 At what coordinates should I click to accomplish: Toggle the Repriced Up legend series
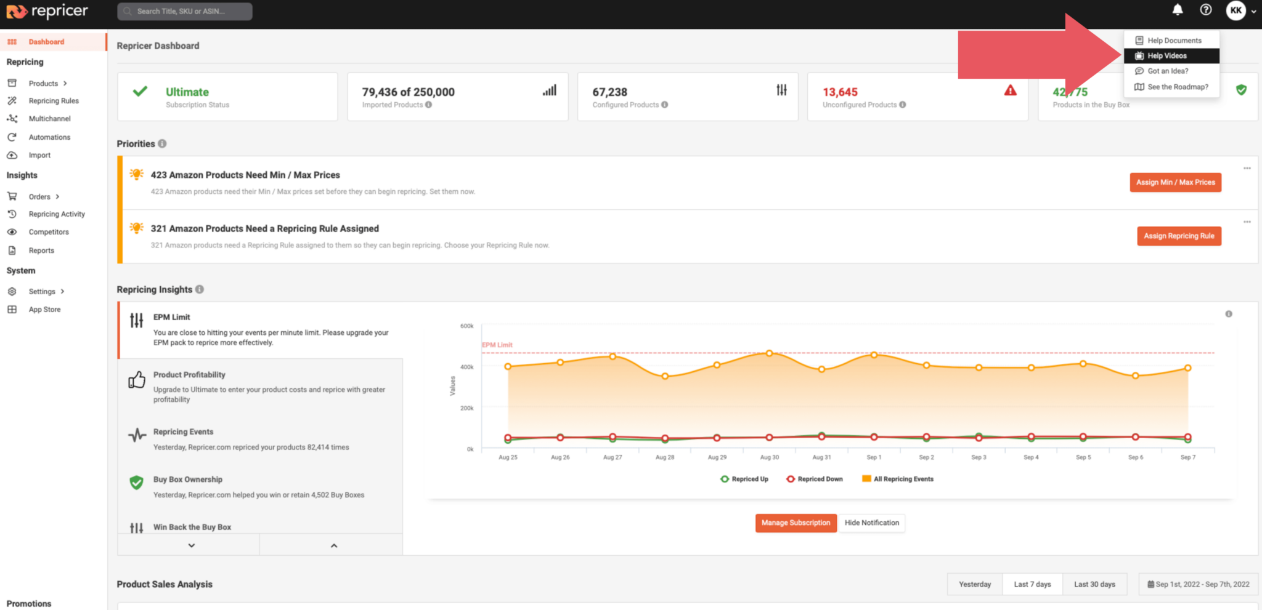[x=744, y=479]
